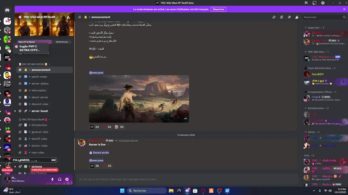Screen dimensions: 348x195
Task: Open the CRPS server icon in sidebar
Action: (x=7, y=102)
